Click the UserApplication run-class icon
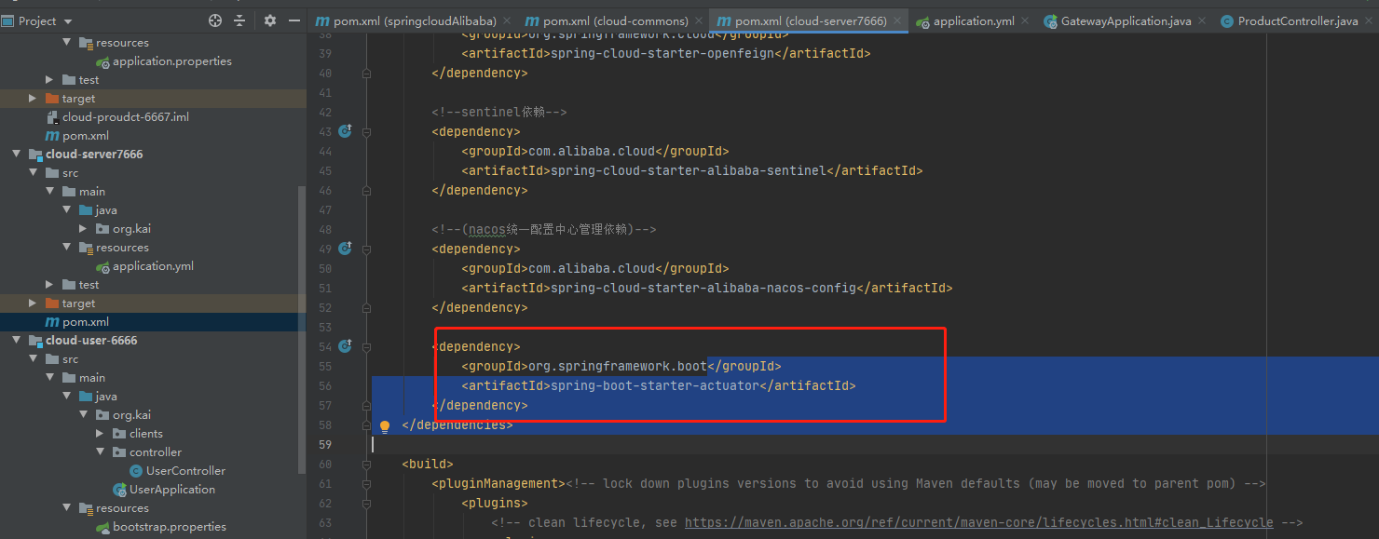Image resolution: width=1379 pixels, height=539 pixels. [119, 490]
